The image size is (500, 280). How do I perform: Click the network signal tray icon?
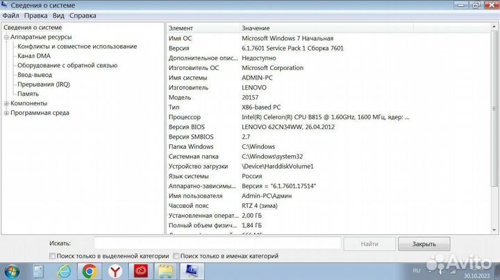(x=453, y=272)
